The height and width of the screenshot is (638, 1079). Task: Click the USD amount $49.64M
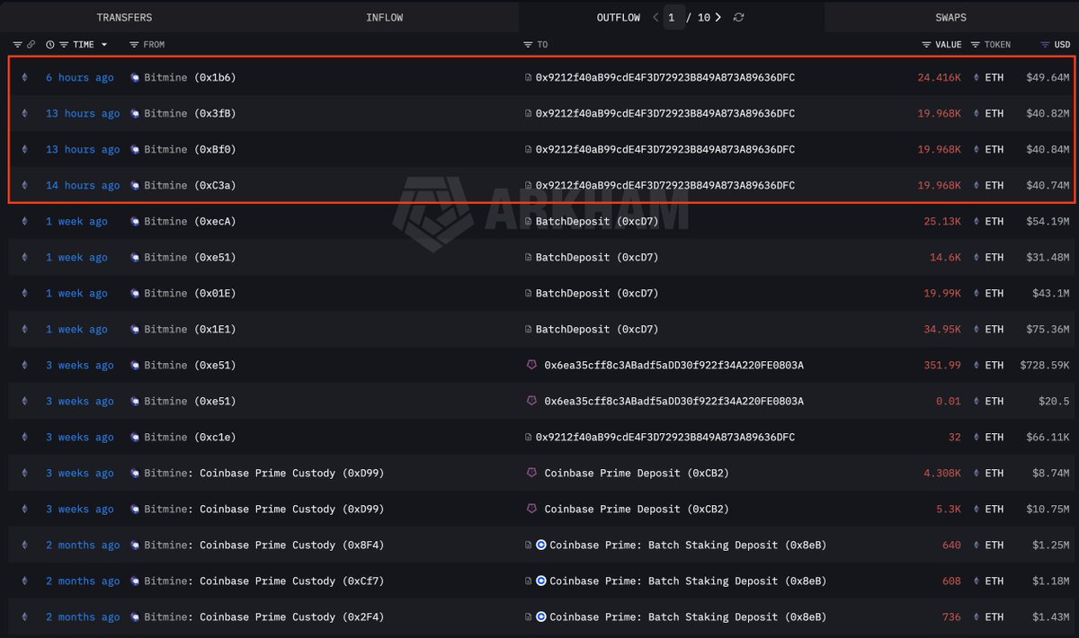pyautogui.click(x=1048, y=77)
